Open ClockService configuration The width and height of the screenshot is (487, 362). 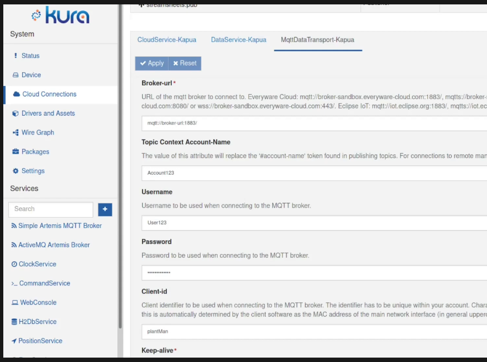(37, 264)
